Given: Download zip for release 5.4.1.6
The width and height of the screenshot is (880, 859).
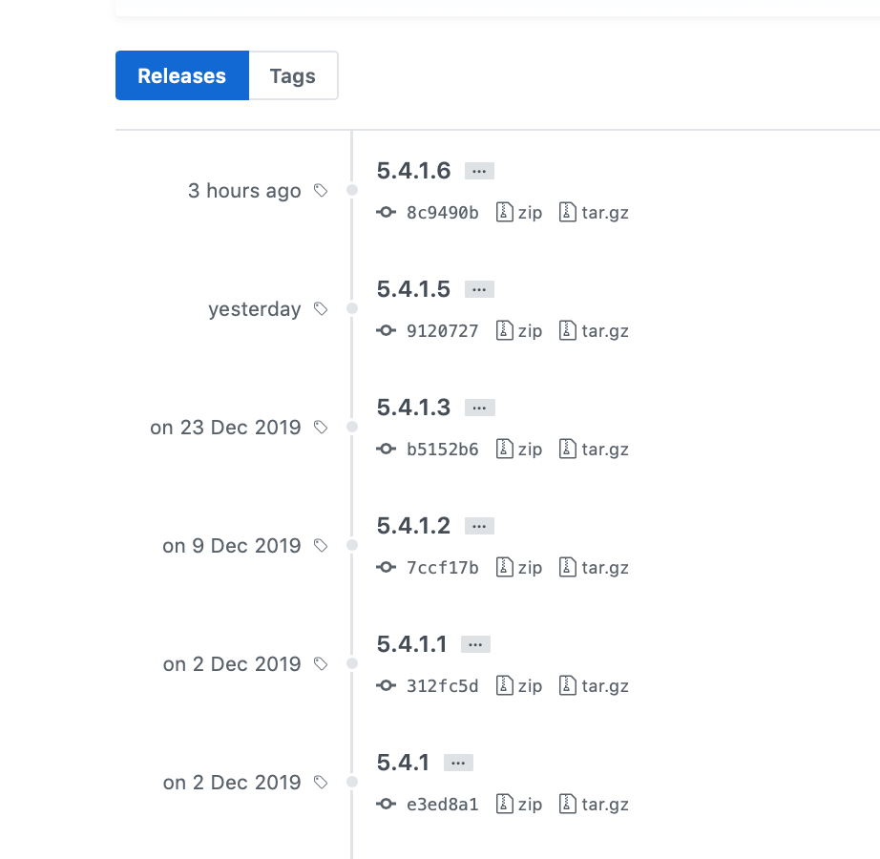Looking at the screenshot, I should 519,213.
